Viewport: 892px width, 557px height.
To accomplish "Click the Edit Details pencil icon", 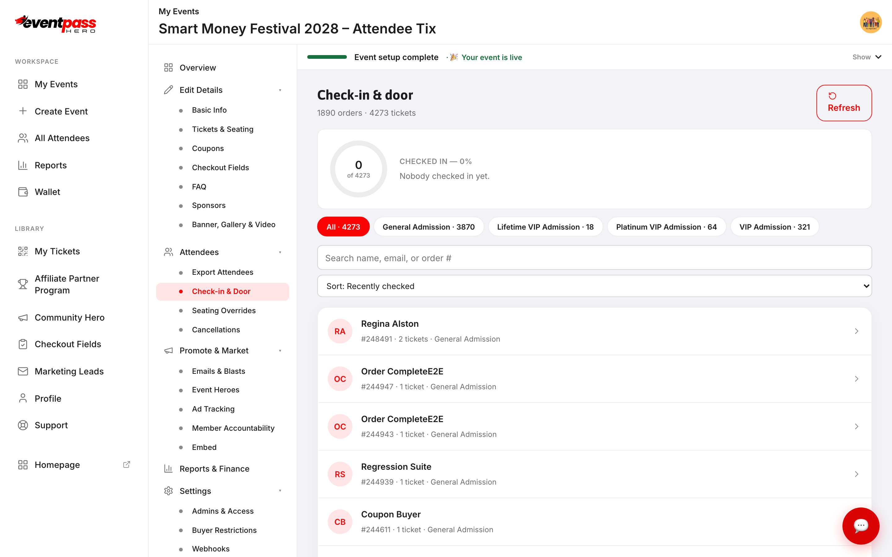I will tap(168, 90).
